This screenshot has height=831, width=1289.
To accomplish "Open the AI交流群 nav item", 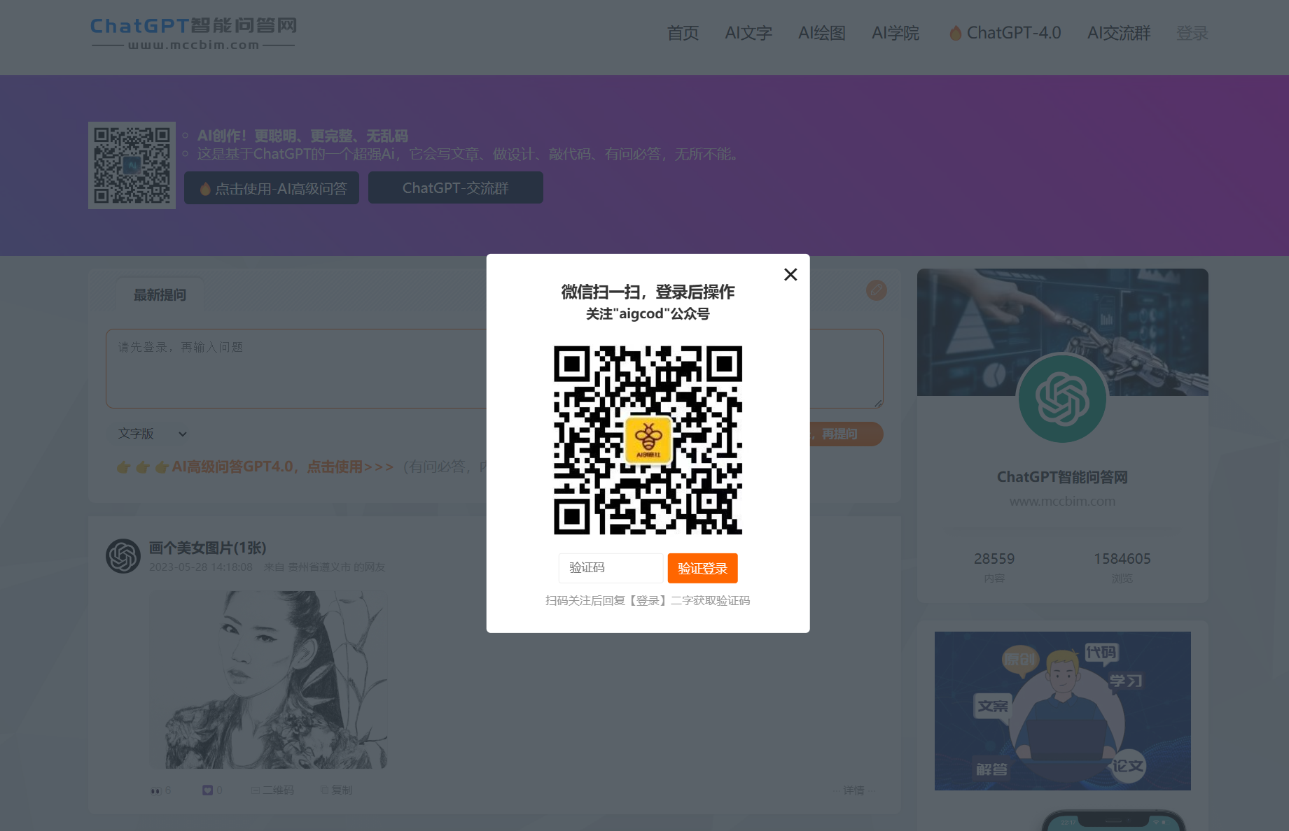I will point(1119,33).
